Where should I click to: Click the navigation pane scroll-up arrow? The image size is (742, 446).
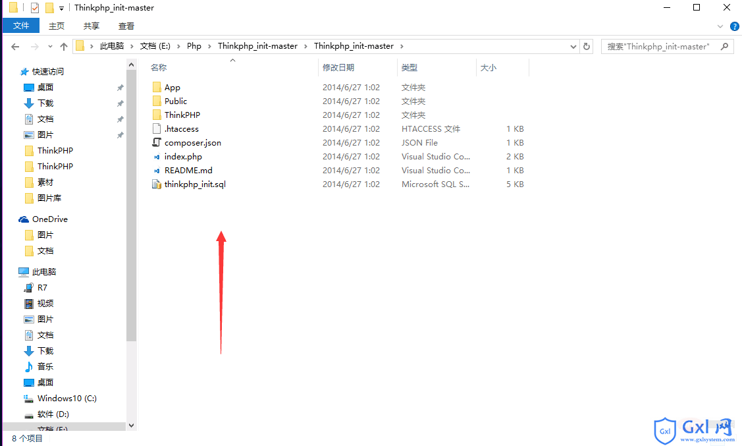(x=132, y=65)
